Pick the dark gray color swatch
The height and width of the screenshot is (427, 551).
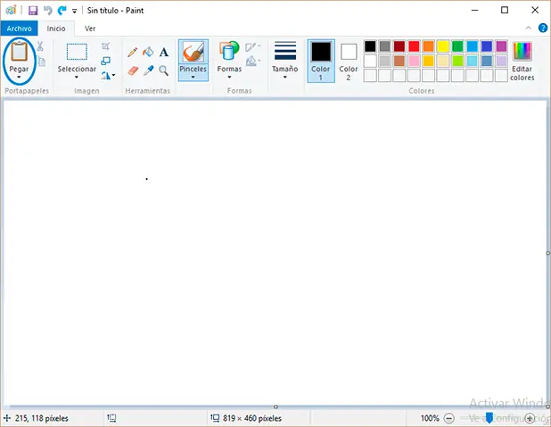point(385,46)
